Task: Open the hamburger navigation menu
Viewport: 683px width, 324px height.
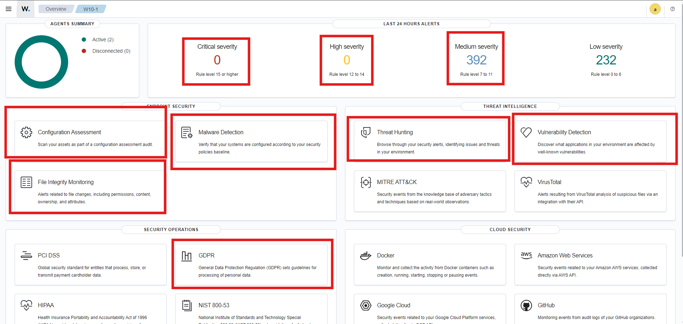Action: [x=9, y=9]
